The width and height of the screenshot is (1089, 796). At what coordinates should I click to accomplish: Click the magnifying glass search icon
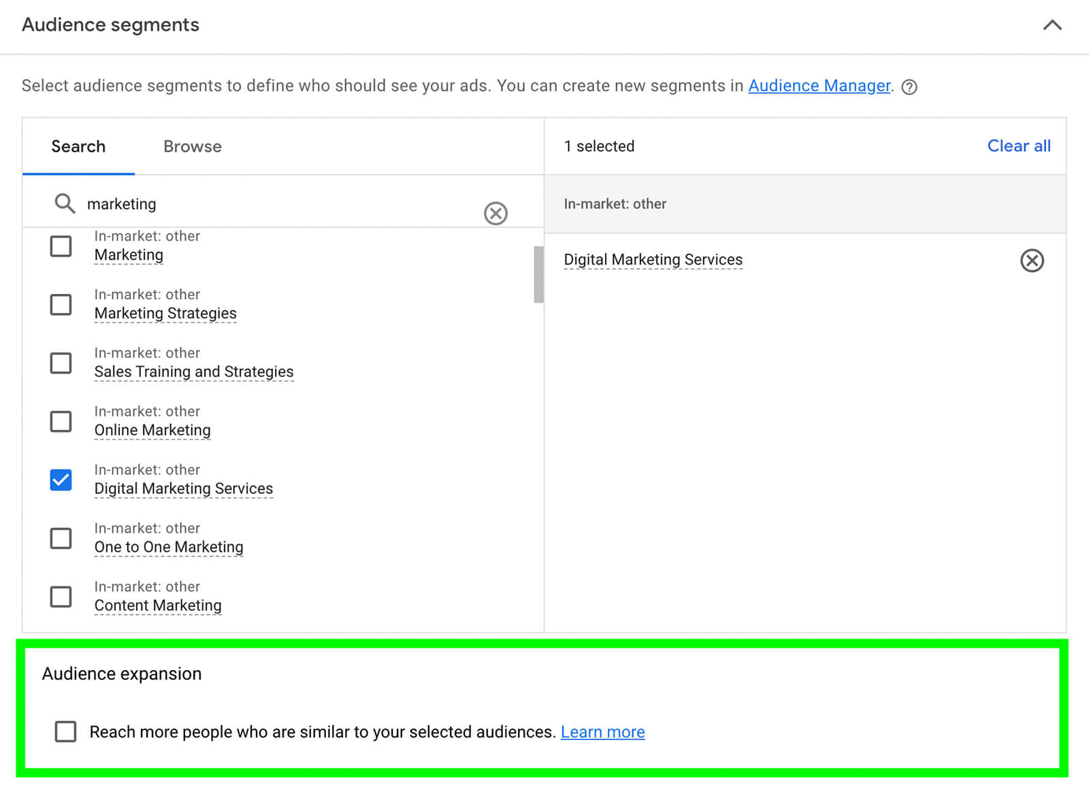[x=65, y=203]
